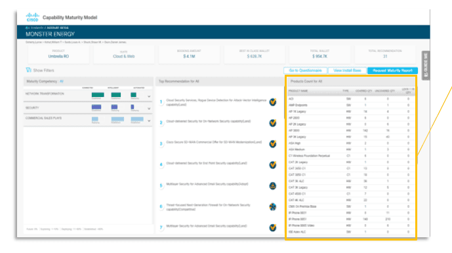The image size is (452, 253).
Task: Select the 'ASA Medium' product row
Action: (x=351, y=149)
